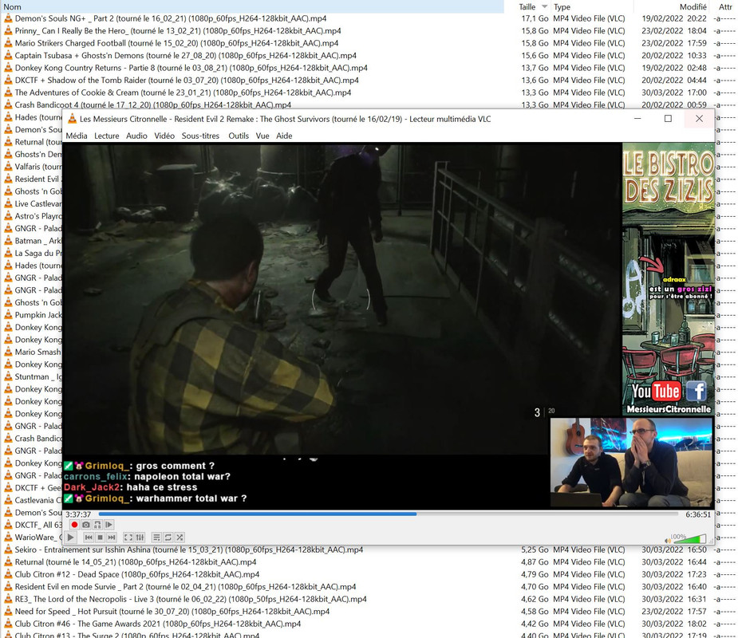Image resolution: width=738 pixels, height=638 pixels.
Task: Open the Lecture menu
Action: click(x=107, y=136)
